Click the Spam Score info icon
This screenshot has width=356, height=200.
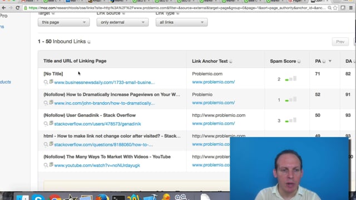click(x=299, y=62)
